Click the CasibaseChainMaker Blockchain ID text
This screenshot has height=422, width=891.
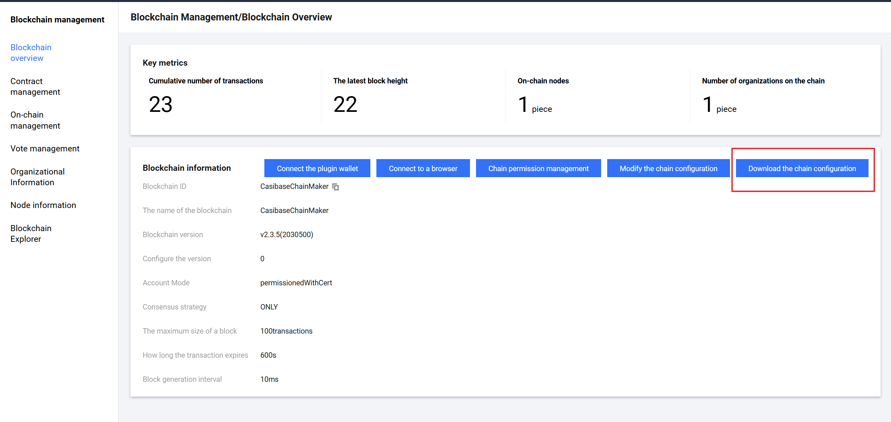(294, 187)
